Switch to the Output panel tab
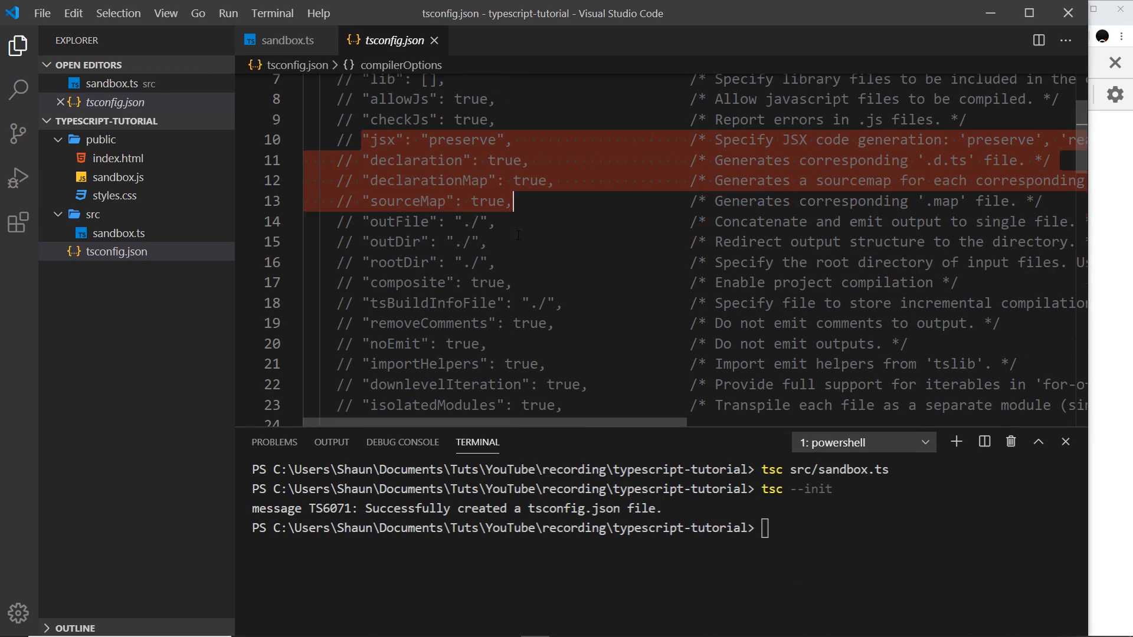This screenshot has height=637, width=1133. tap(332, 442)
